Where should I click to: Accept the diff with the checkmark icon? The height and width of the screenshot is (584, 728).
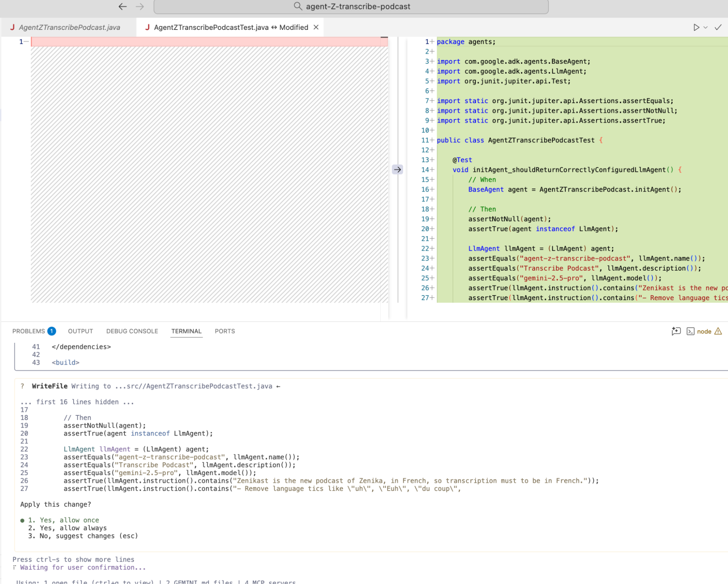pyautogui.click(x=718, y=27)
